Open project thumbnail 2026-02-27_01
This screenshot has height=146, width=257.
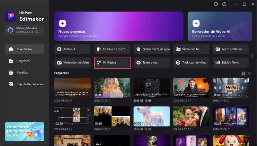point(191,116)
